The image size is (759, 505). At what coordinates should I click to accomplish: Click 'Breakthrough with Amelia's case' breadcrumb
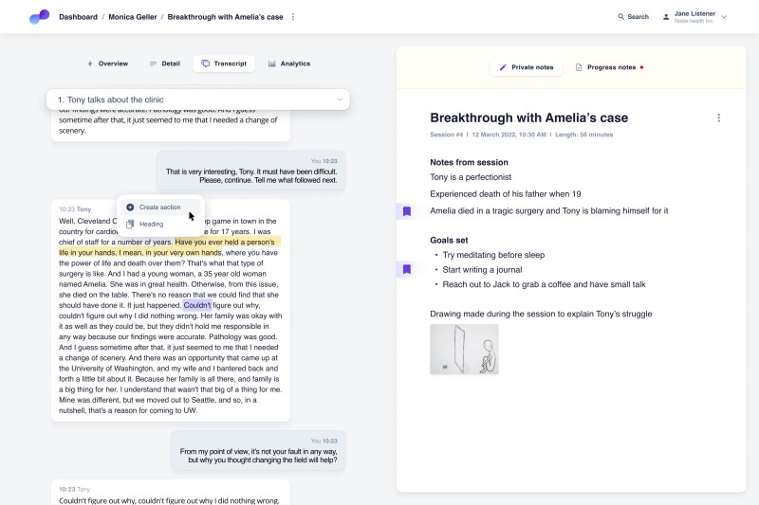point(225,17)
